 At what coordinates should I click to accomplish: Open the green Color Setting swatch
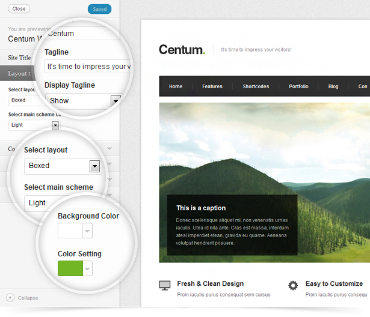click(x=70, y=268)
